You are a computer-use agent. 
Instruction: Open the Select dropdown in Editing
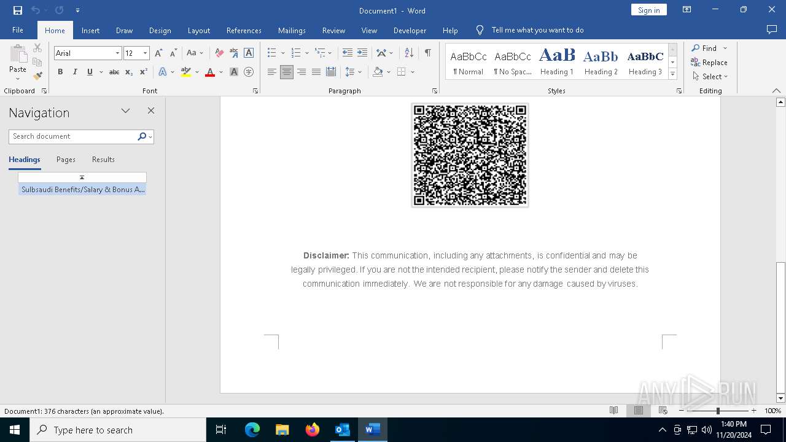(x=710, y=77)
